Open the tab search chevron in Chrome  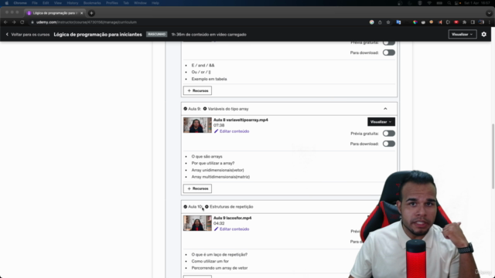click(x=489, y=13)
